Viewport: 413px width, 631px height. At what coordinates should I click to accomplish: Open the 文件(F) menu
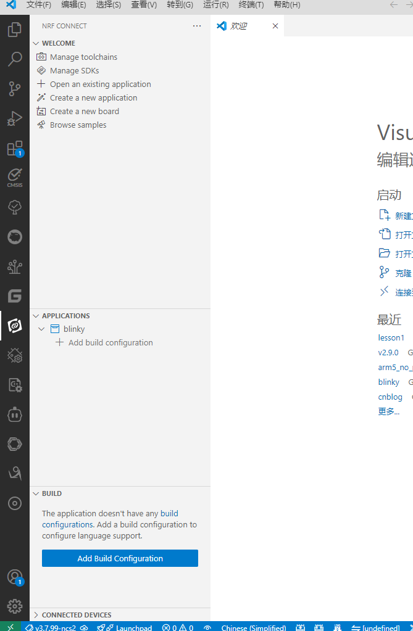39,5
